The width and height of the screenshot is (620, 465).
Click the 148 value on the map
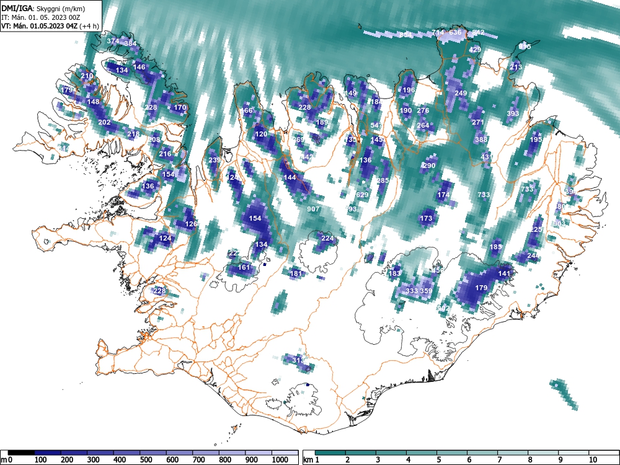[94, 102]
